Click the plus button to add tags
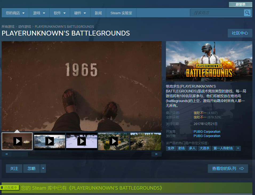This screenshot has width=255, height=195. point(238,148)
